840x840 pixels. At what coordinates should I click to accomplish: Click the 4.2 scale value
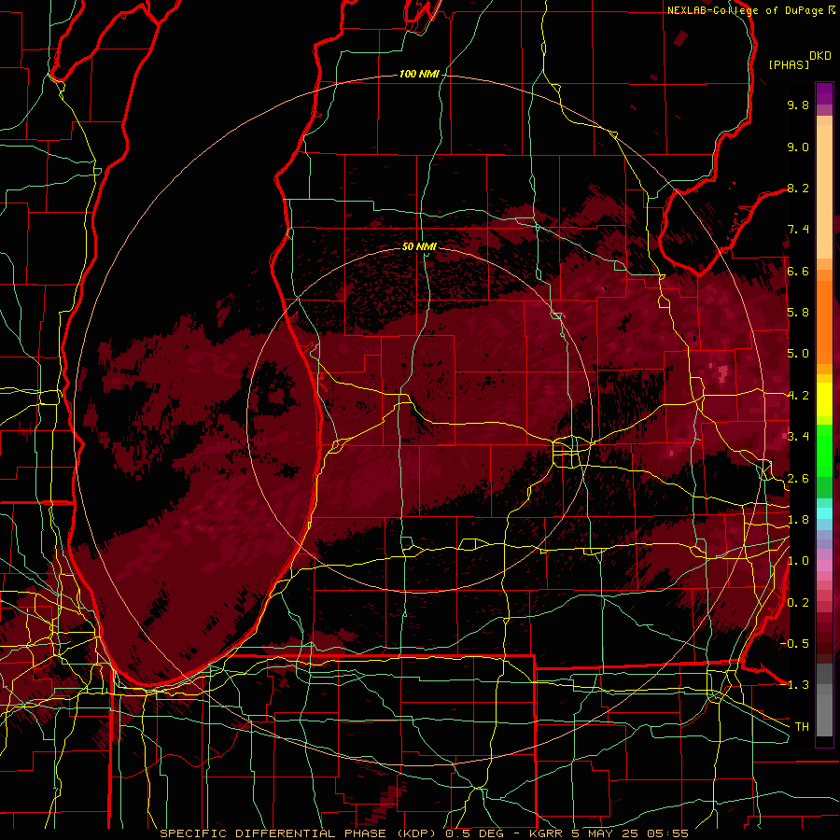pyautogui.click(x=798, y=396)
